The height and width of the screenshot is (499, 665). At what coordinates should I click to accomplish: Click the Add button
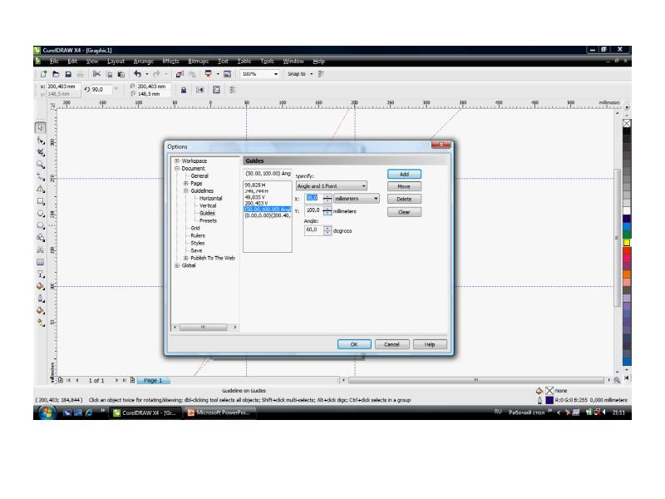click(x=404, y=175)
